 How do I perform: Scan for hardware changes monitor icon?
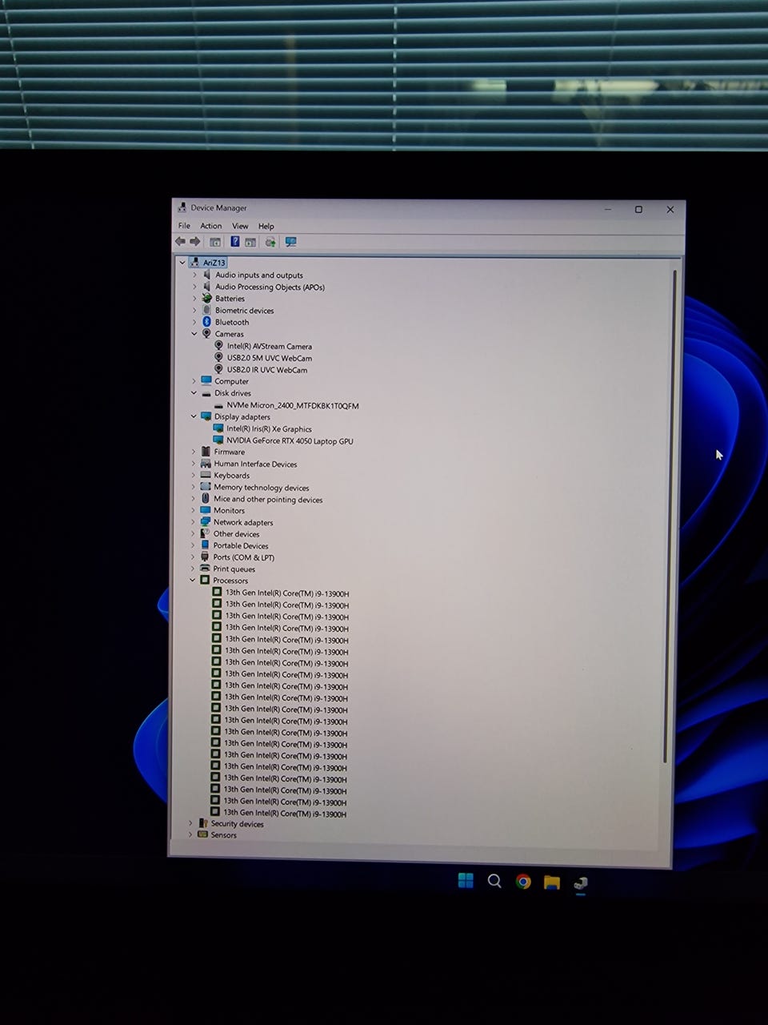pyautogui.click(x=291, y=242)
